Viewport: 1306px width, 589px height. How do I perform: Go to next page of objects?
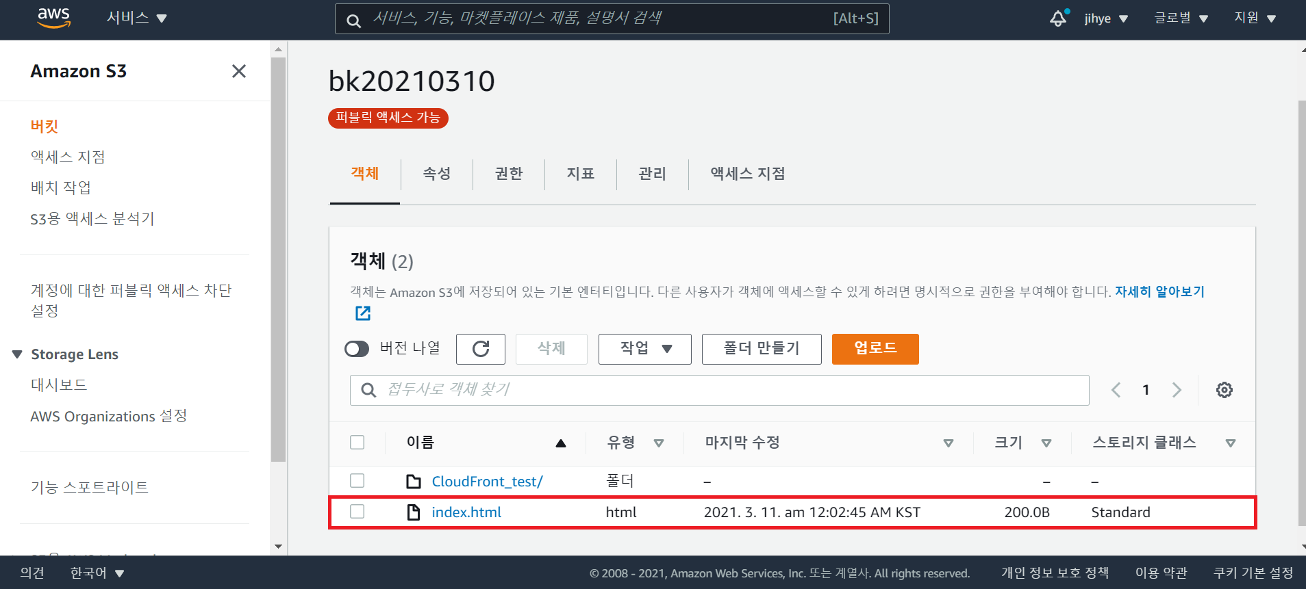[1177, 390]
